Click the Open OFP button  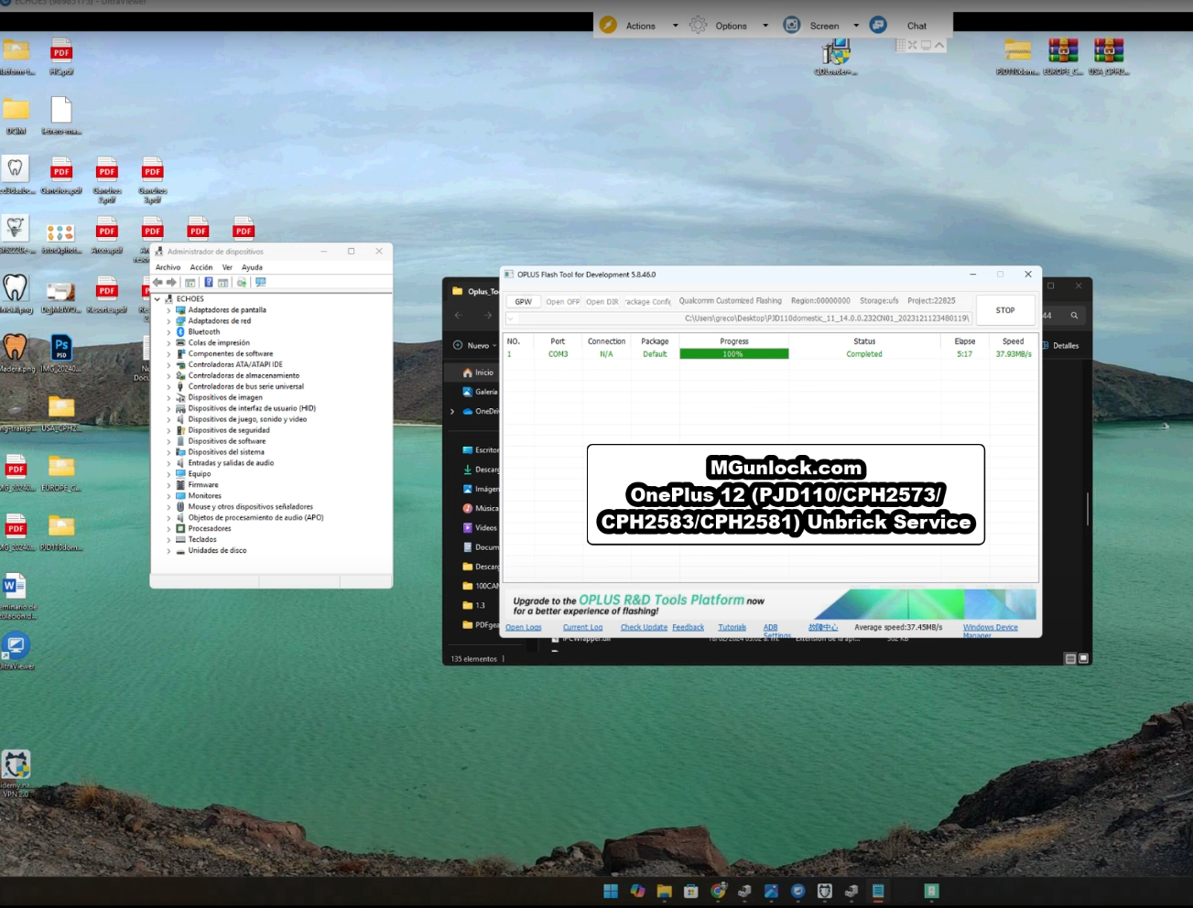click(x=563, y=301)
